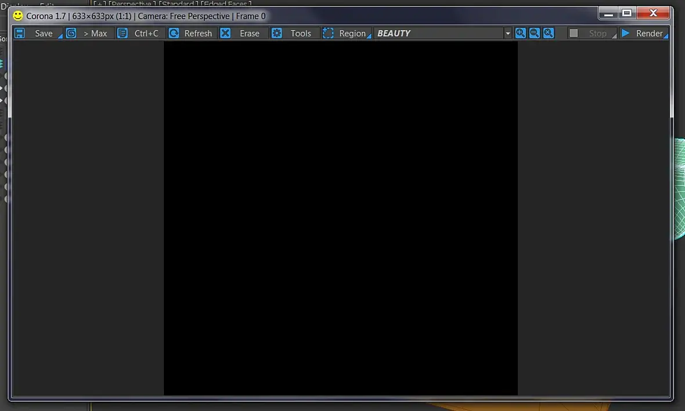This screenshot has height=411, width=685.
Task: Open the Region options corner arrow
Action: pyautogui.click(x=369, y=36)
